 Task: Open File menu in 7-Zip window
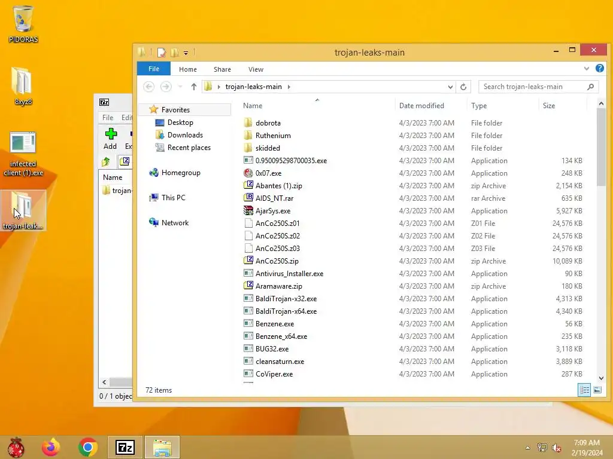[x=108, y=118]
